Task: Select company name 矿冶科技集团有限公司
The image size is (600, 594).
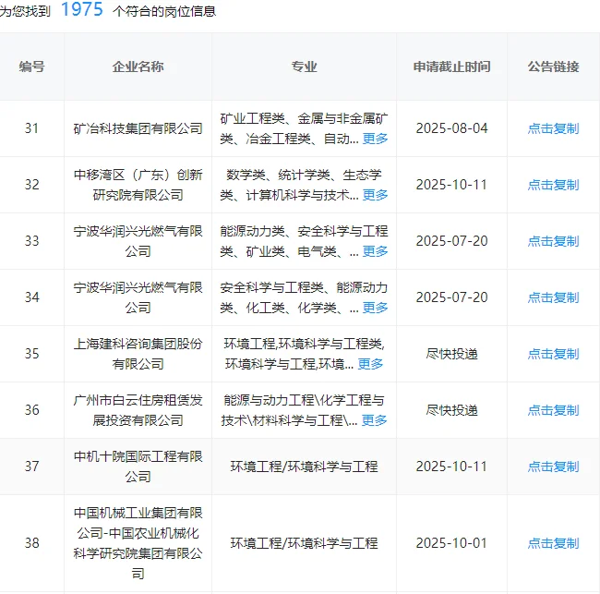Action: pyautogui.click(x=138, y=128)
